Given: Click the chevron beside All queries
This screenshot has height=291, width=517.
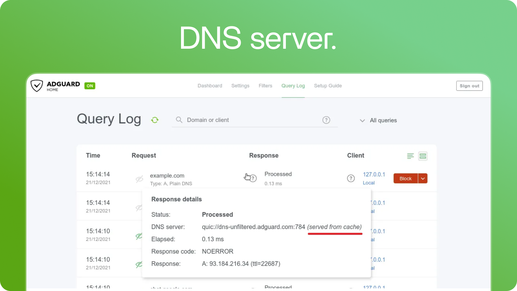Looking at the screenshot, I should 362,120.
